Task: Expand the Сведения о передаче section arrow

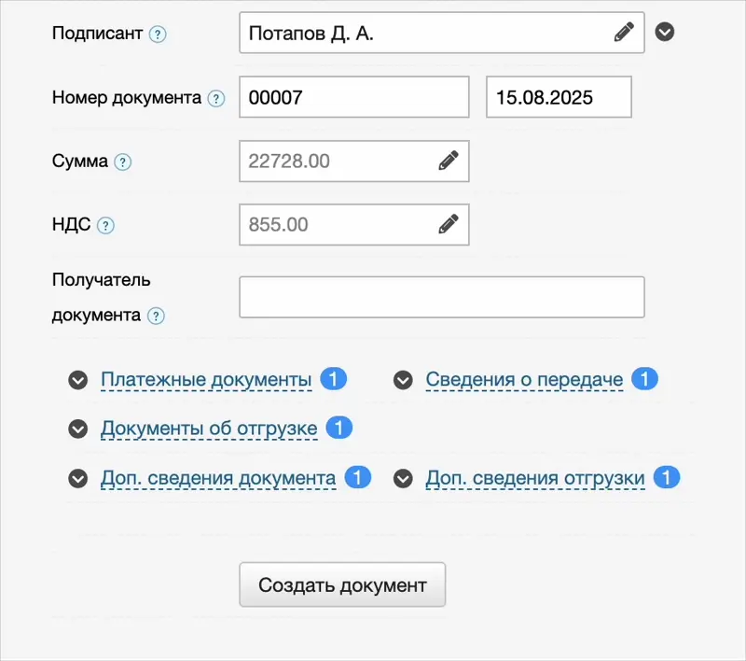Action: 403,380
